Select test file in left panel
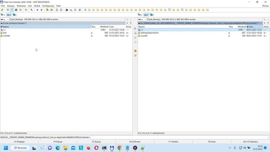Screen dimensions: 270x152 (5, 33)
